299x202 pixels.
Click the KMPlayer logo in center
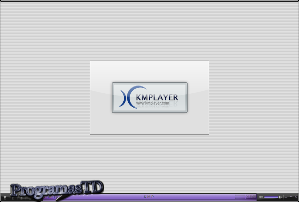pos(149,97)
